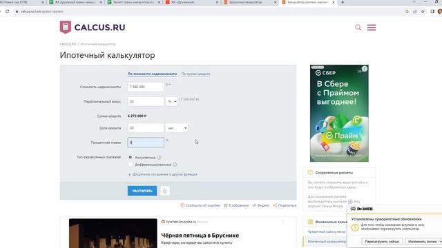This screenshot has height=248, width=442.
Task: Open the Сбер Прайм advertisement banner
Action: click(x=339, y=113)
